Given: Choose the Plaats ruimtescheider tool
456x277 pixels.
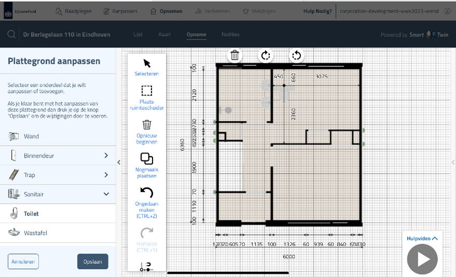Looking at the screenshot, I should pos(147,91).
